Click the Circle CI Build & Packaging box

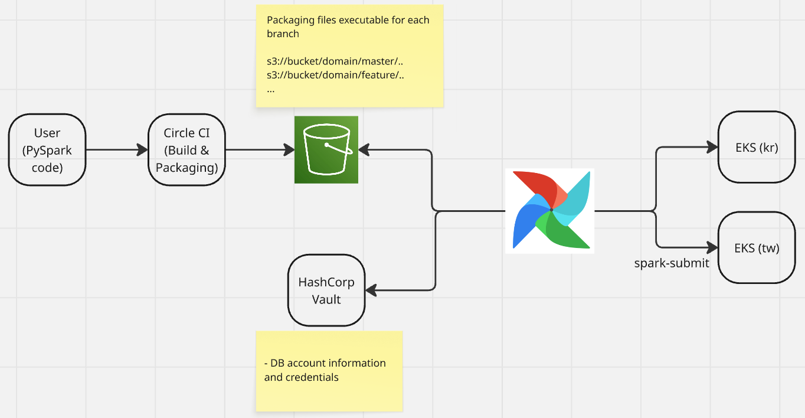click(186, 150)
